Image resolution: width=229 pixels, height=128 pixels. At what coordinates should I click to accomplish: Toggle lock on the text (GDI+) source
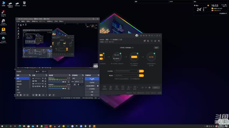[45, 79]
